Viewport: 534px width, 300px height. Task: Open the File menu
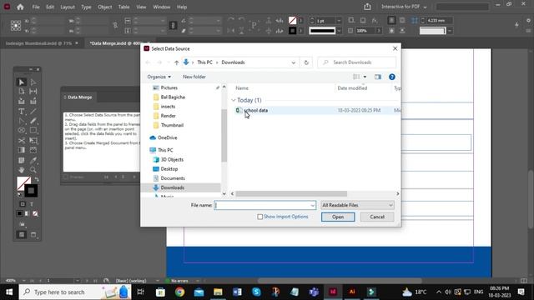(36, 7)
